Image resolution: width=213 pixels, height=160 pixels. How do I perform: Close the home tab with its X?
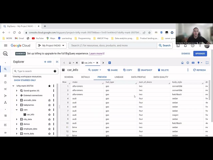pyautogui.click(x=77, y=63)
